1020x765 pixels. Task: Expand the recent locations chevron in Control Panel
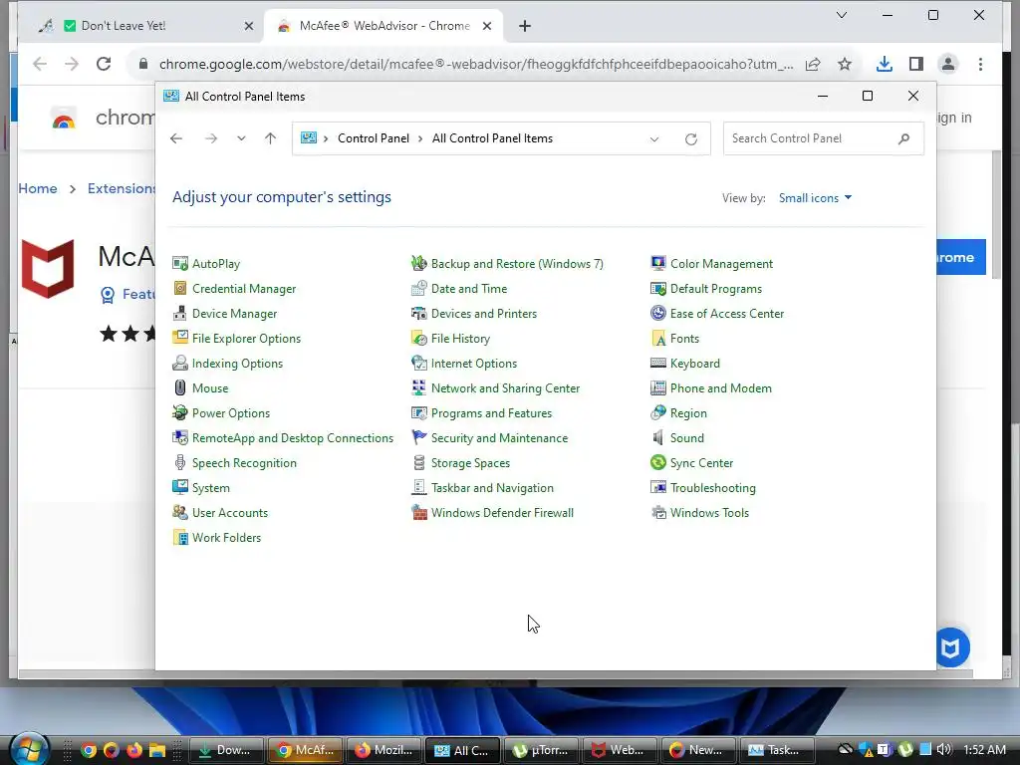pyautogui.click(x=241, y=138)
